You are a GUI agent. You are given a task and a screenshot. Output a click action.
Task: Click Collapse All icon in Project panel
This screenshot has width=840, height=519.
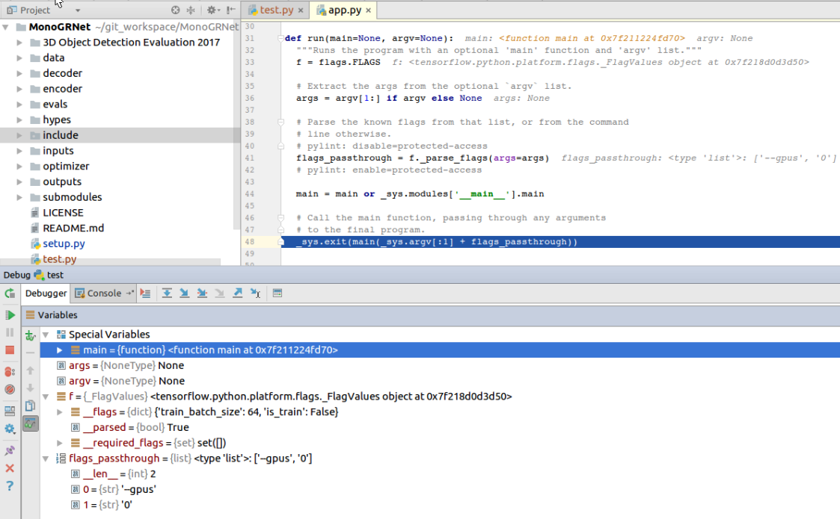click(x=191, y=10)
